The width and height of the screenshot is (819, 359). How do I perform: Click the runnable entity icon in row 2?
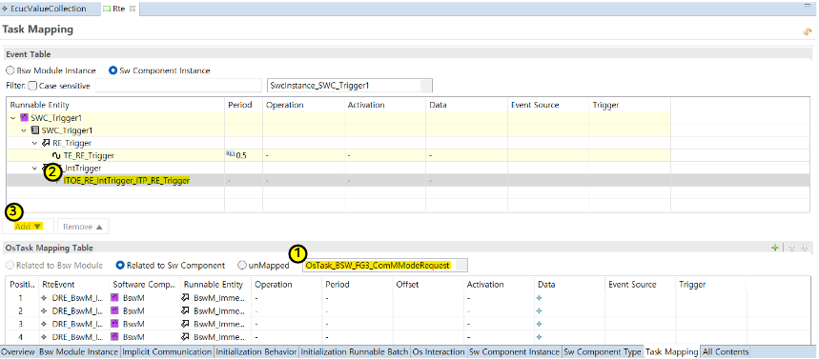point(186,311)
